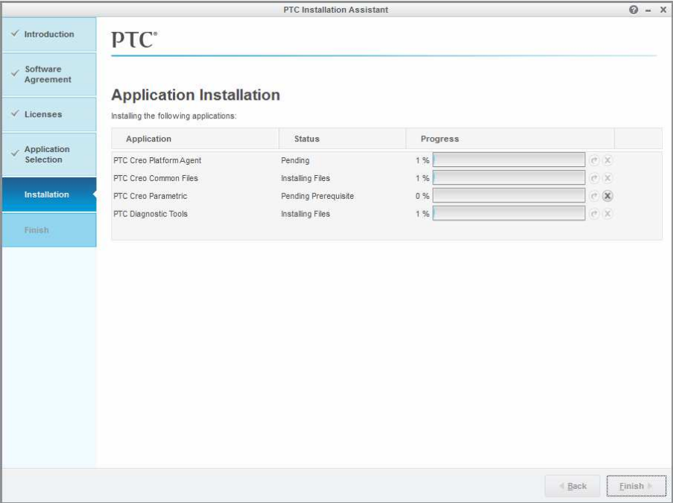Go to the Licenses step
This screenshot has width=673, height=503.
(49, 114)
